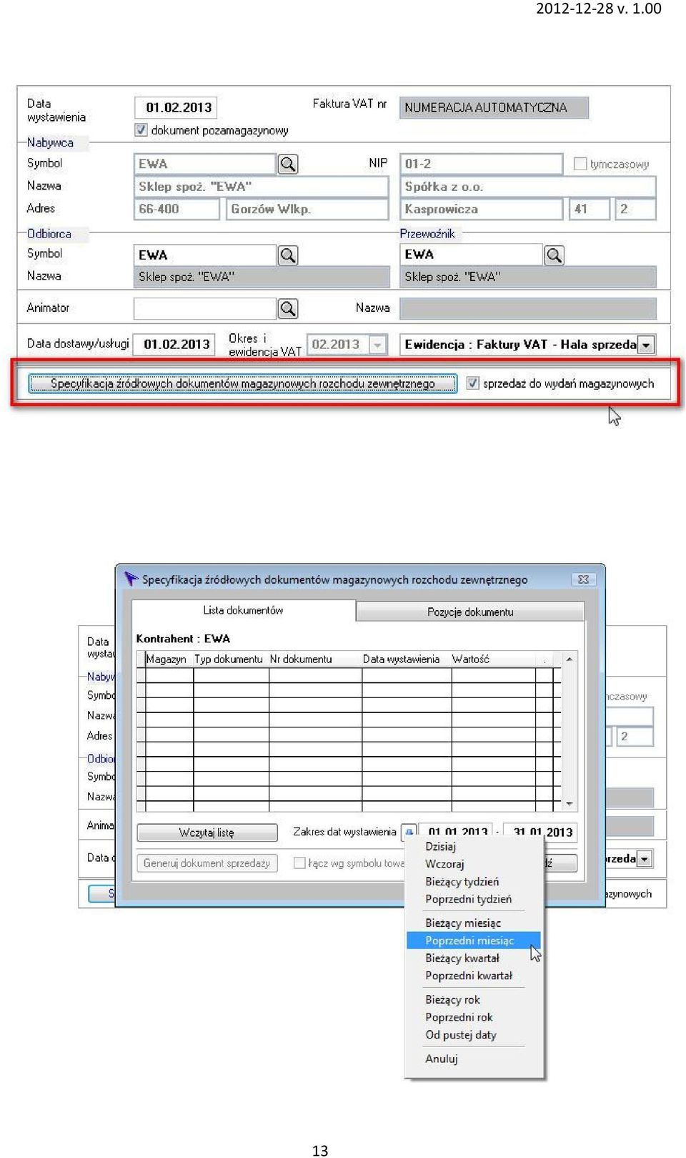686x1158 pixels.
Task: Switch to Lista dokumentów tab
Action: click(x=243, y=610)
